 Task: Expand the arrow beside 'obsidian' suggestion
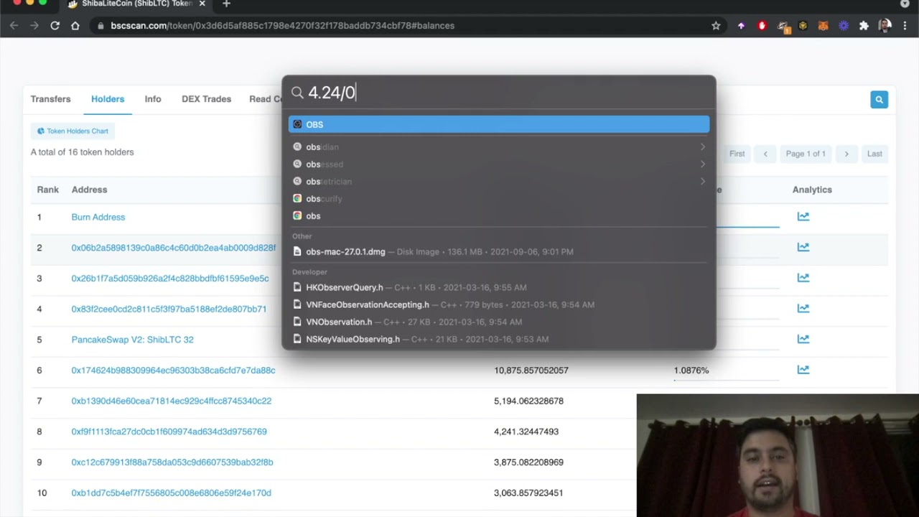pos(703,146)
